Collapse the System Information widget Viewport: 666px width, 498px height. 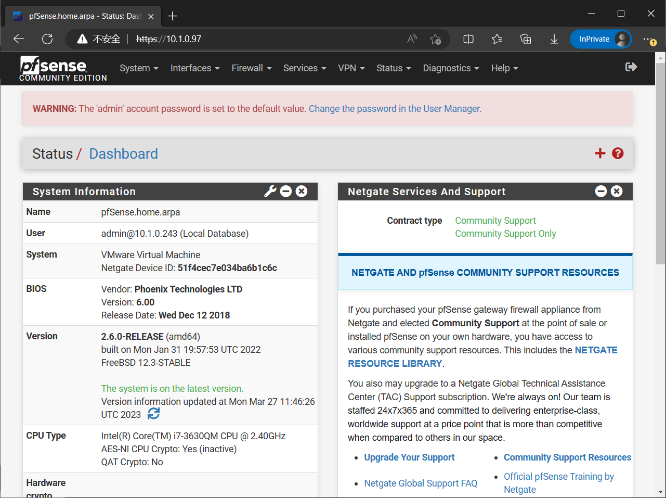pyautogui.click(x=286, y=191)
